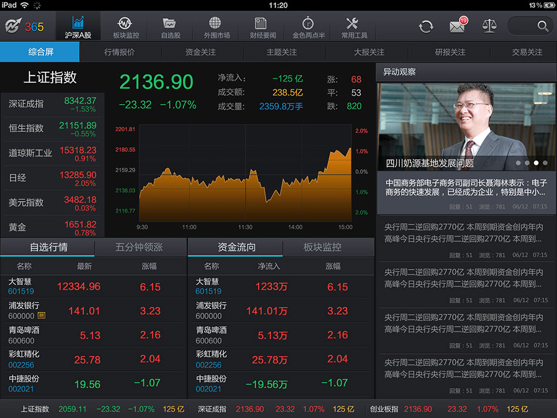The width and height of the screenshot is (557, 418).
Task: Open 金色两点半 stopwatch icon
Action: pyautogui.click(x=308, y=23)
